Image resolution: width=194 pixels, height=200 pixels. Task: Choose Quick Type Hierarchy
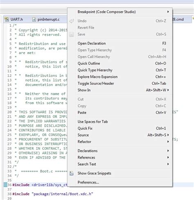point(120,70)
